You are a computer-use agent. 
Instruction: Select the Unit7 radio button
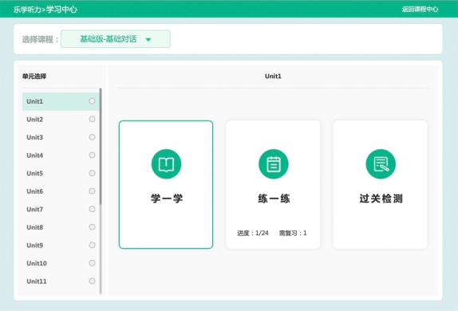(92, 209)
